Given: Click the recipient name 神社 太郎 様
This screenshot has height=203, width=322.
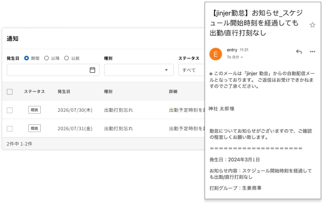Looking at the screenshot, I should click(221, 109).
